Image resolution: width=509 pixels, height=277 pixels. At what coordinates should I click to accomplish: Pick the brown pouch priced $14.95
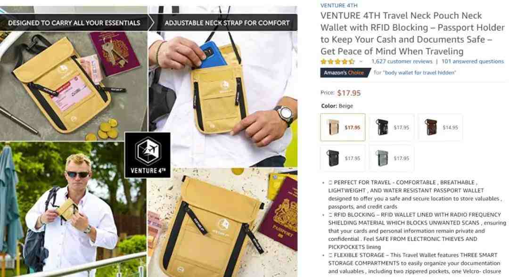click(440, 127)
